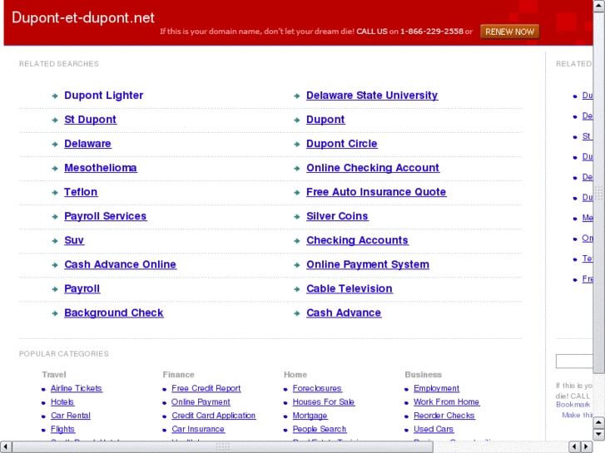Open the Cable Television link
This screenshot has height=453, width=605.
click(x=350, y=288)
